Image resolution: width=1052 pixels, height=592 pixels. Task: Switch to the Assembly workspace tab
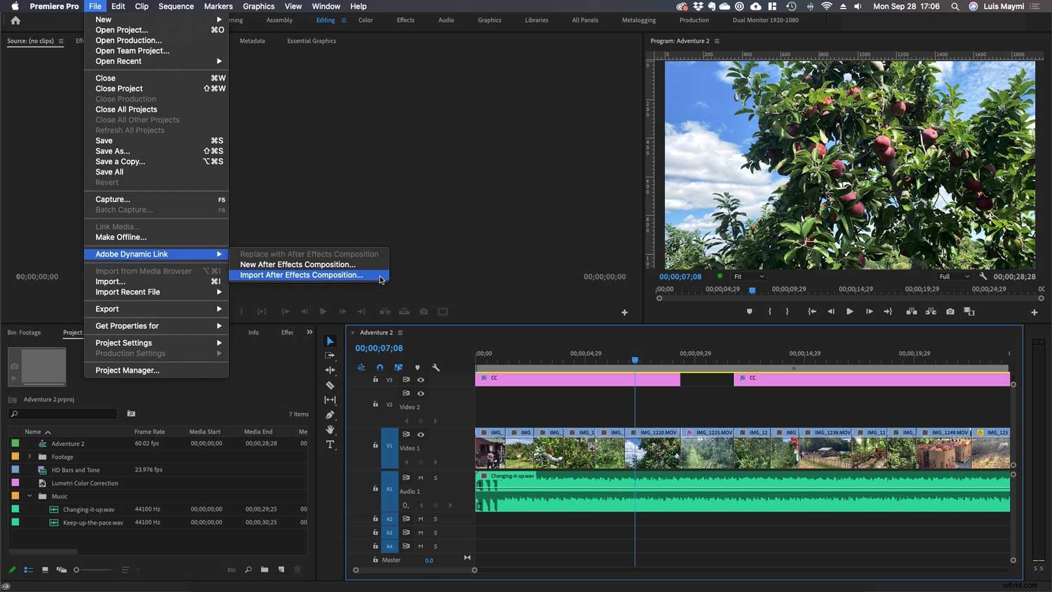(x=279, y=20)
